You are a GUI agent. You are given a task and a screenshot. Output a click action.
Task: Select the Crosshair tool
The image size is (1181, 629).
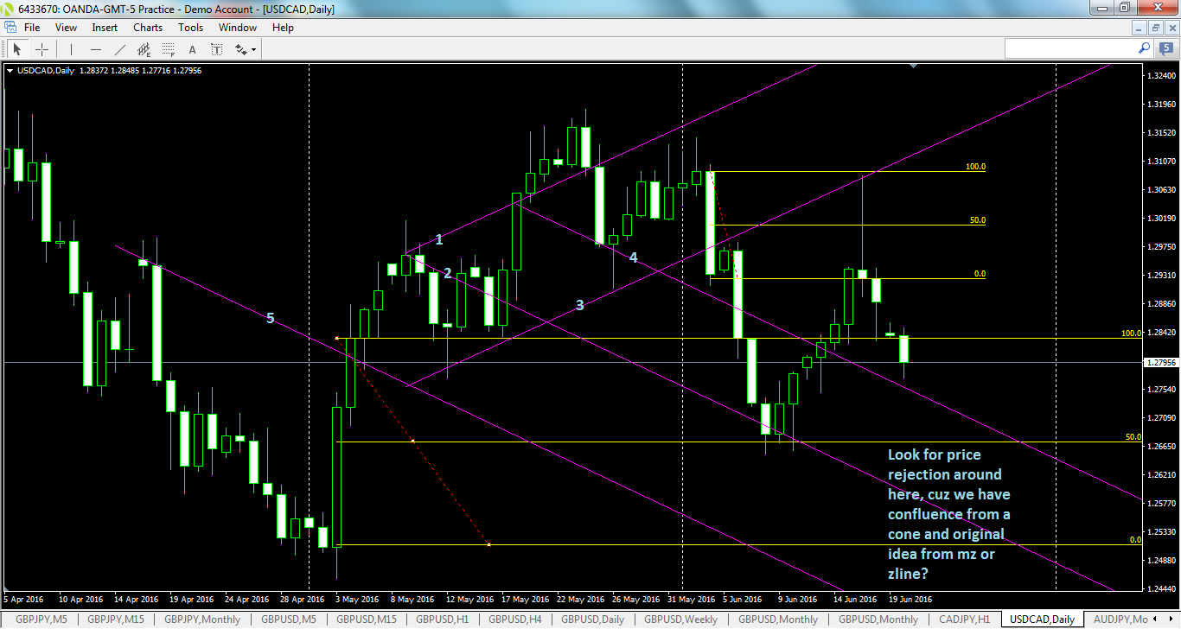[x=41, y=49]
